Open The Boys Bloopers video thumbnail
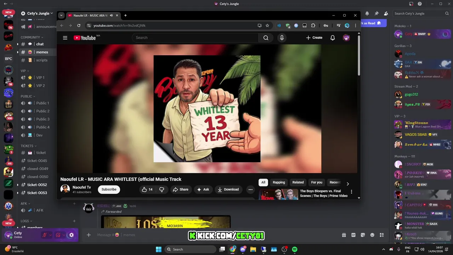Image resolution: width=453 pixels, height=255 pixels. click(279, 194)
